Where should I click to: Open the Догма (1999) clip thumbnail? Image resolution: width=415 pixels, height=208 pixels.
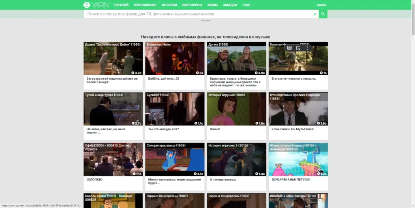236,58
